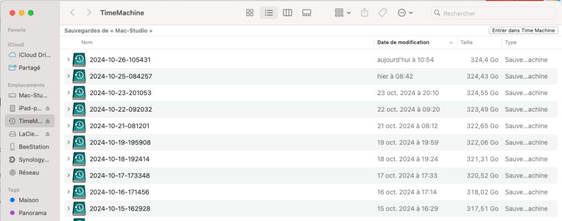Image resolution: width=562 pixels, height=221 pixels.
Task: Click the Rechercher search field
Action: pyautogui.click(x=495, y=13)
